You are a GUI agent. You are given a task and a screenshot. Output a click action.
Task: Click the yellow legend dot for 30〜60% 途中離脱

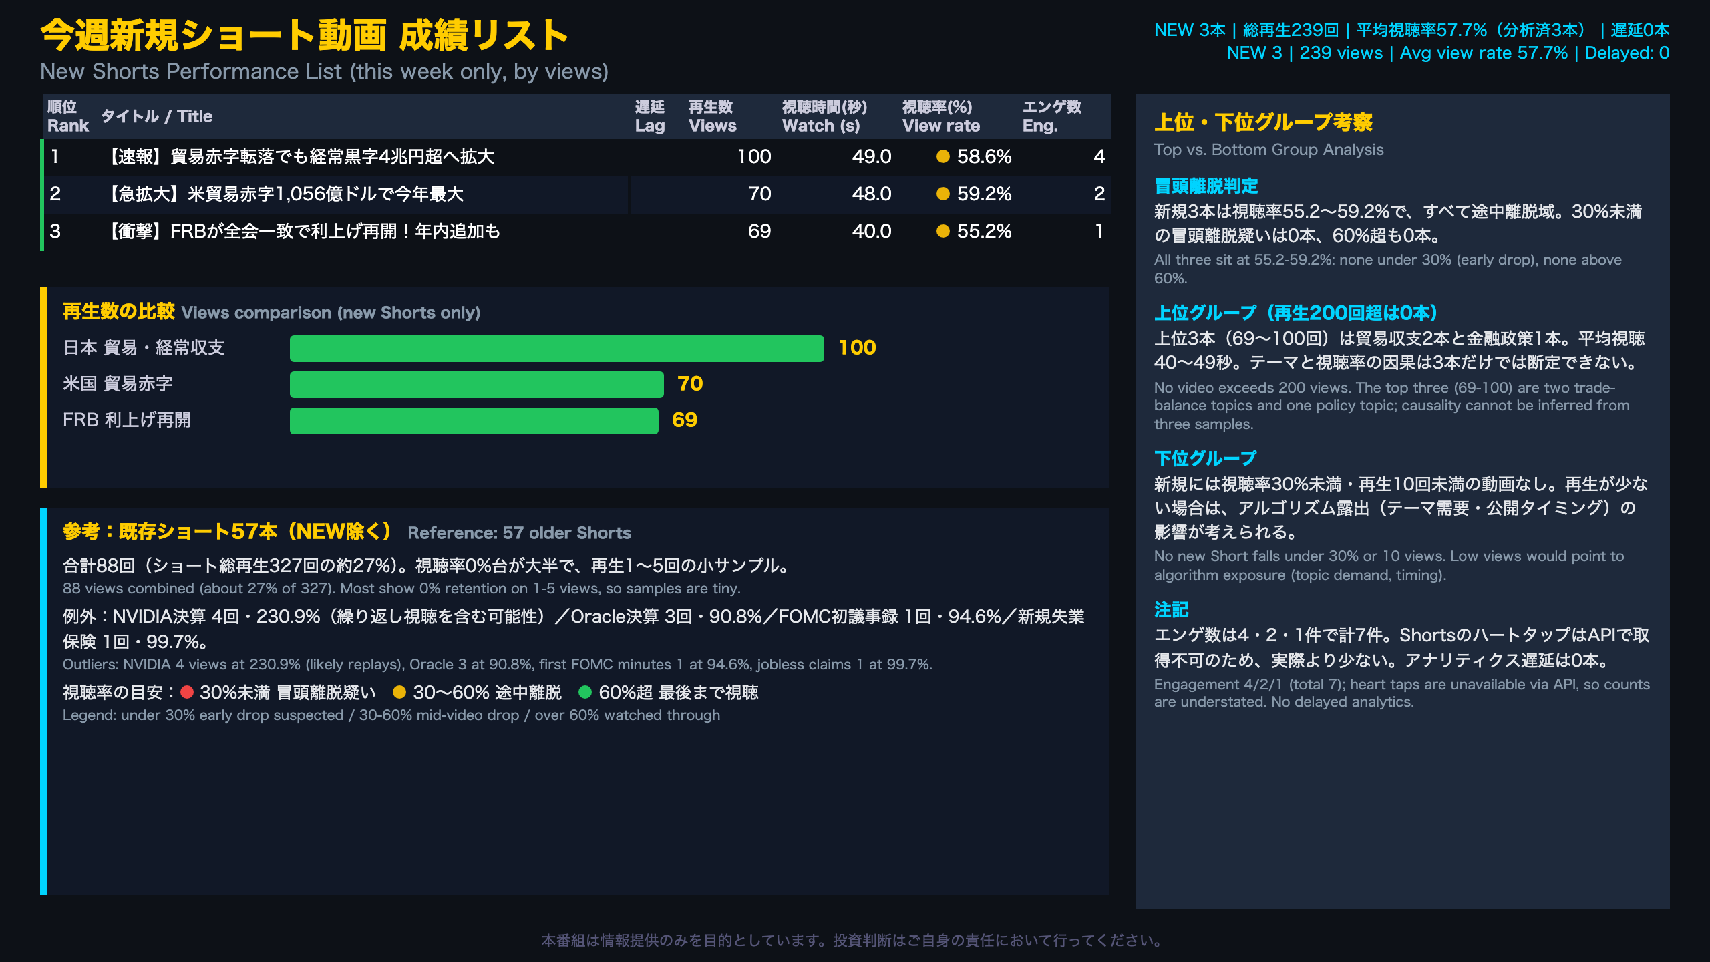pos(399,692)
